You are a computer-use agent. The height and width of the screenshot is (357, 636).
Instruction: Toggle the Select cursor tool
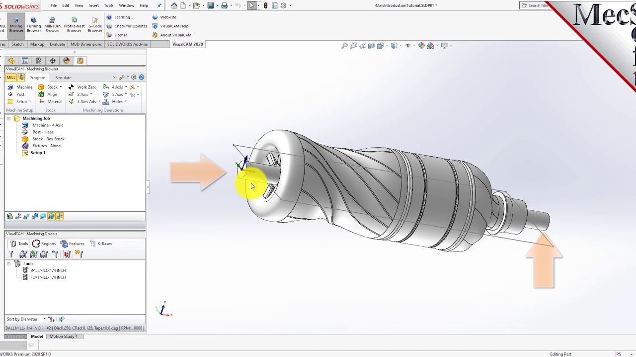(252, 5)
